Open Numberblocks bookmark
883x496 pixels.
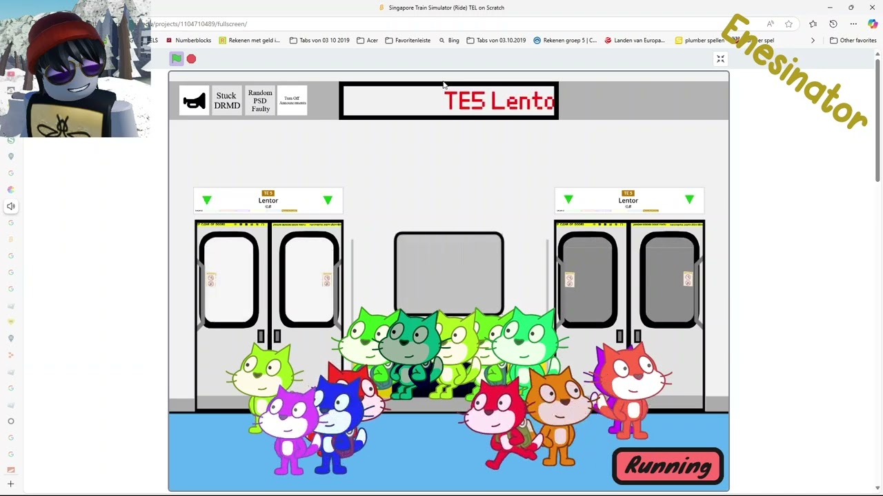tap(188, 40)
